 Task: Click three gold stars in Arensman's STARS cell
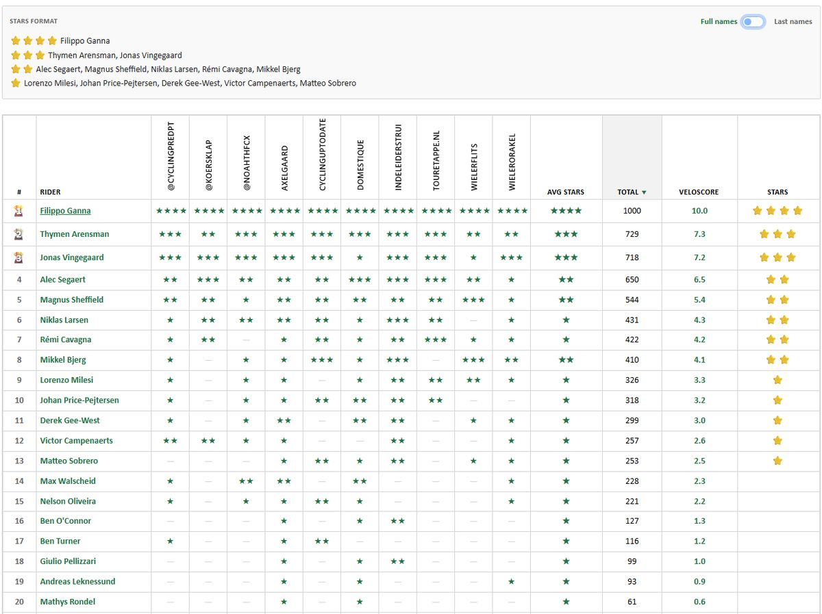pyautogui.click(x=777, y=234)
